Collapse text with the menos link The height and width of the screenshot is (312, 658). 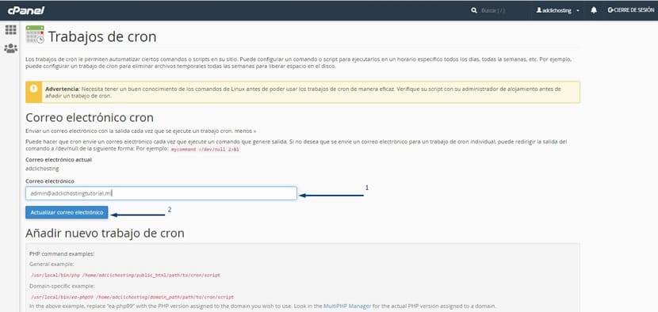click(245, 131)
